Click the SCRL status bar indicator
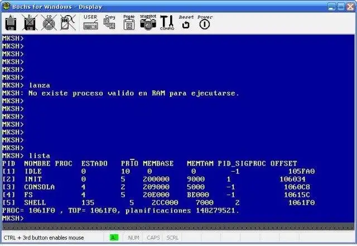Screen dimensions: 357x246 tap(172, 238)
